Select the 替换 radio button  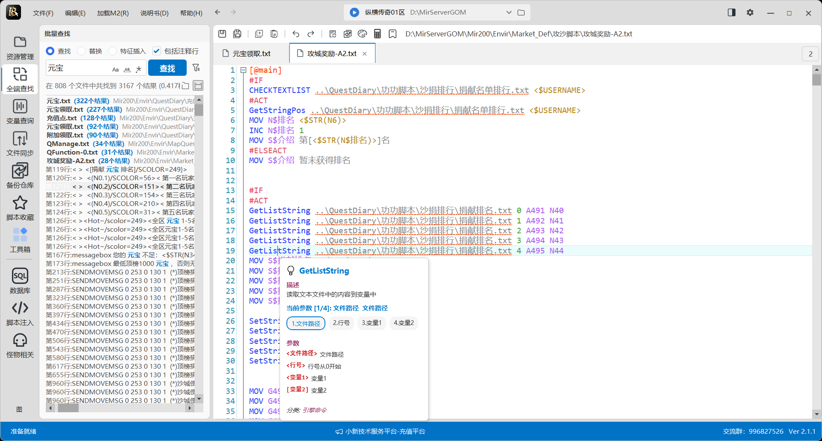[81, 51]
